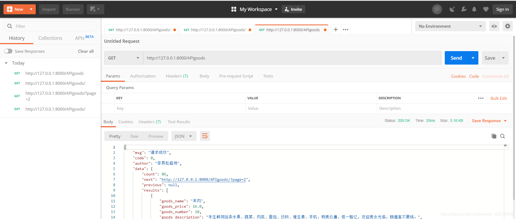Copy response body to clipboard icon
This screenshot has width=516, height=219.
coord(494,136)
